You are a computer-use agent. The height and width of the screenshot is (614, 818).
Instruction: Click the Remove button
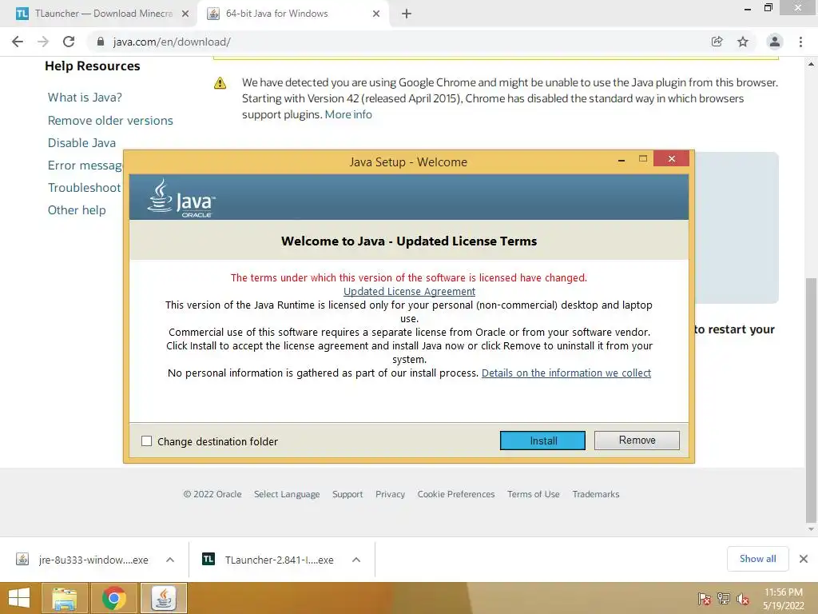[637, 441]
